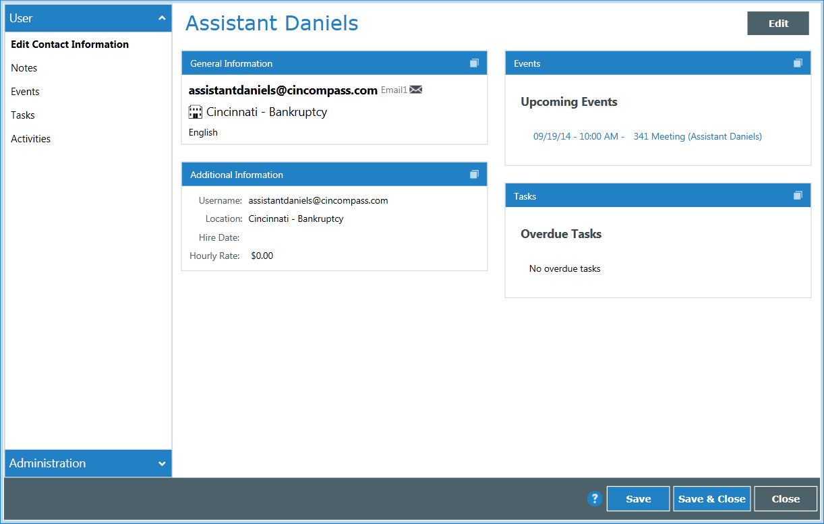824x524 pixels.
Task: Open the 341 Meeting (Assistant Daniels) event link
Action: pyautogui.click(x=697, y=136)
